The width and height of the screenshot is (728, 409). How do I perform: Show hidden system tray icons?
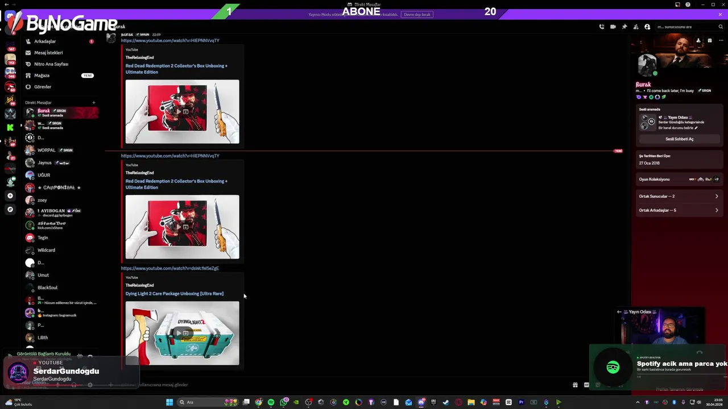(x=637, y=402)
